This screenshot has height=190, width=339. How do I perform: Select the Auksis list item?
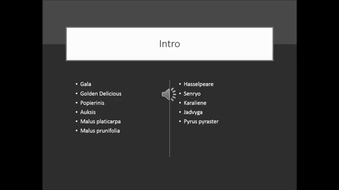[x=88, y=112]
